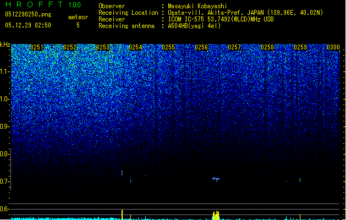Click the meteor count value 5
This screenshot has width=346, height=220.
(x=78, y=25)
